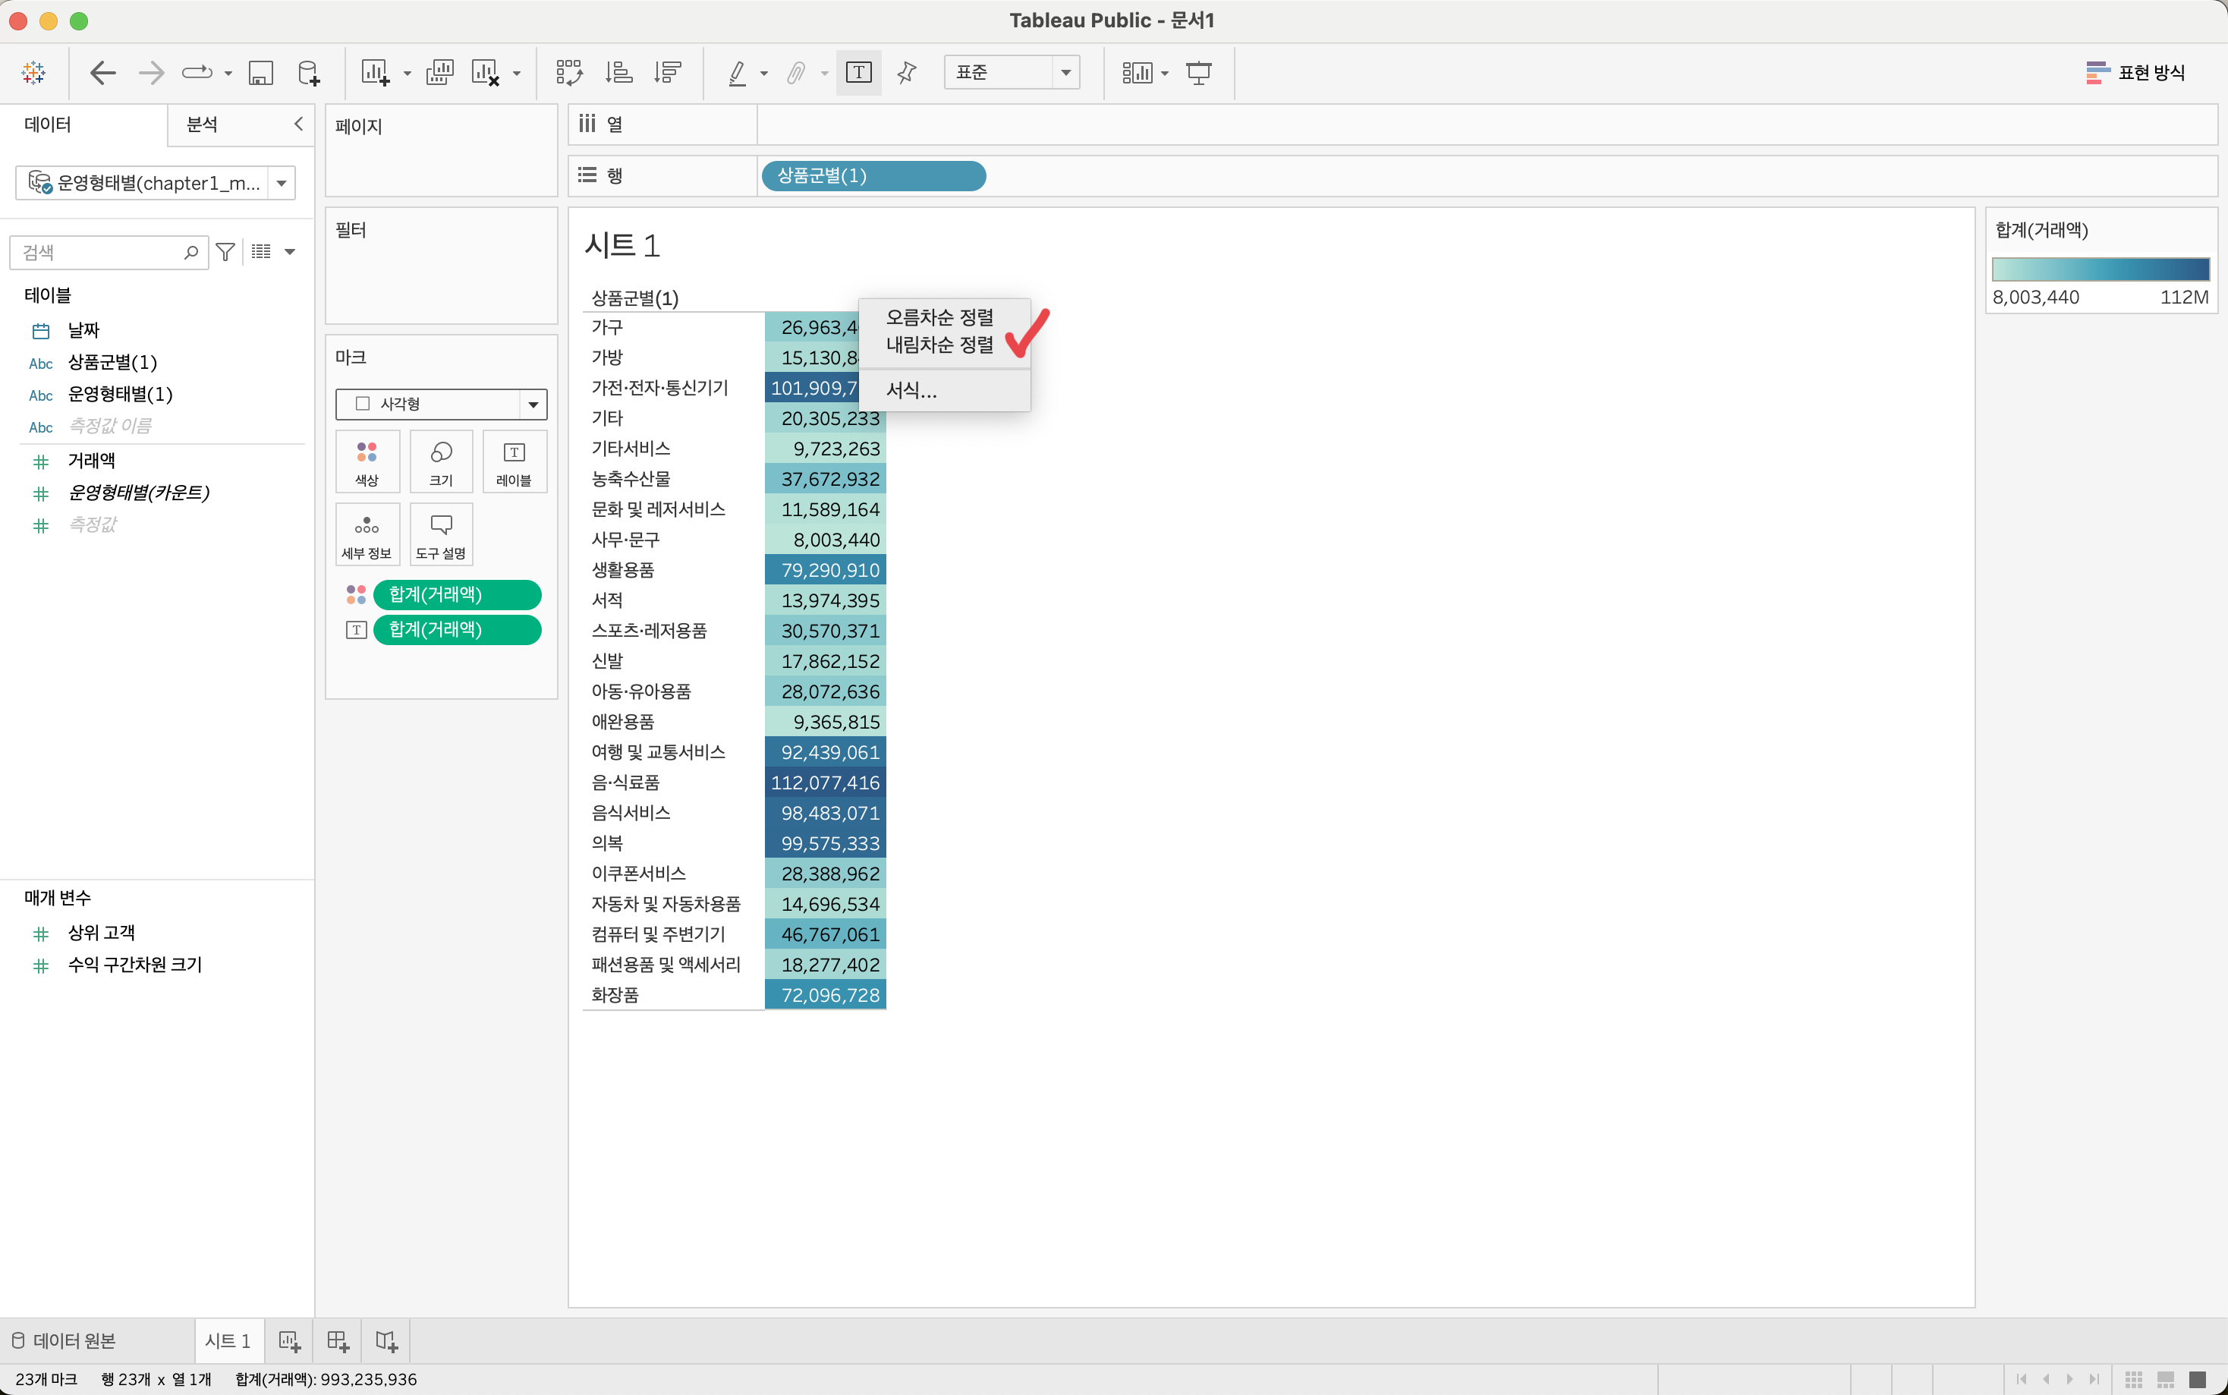Viewport: 2228px width, 1395px height.
Task: Toggle the show mark labels button
Action: tap(858, 72)
